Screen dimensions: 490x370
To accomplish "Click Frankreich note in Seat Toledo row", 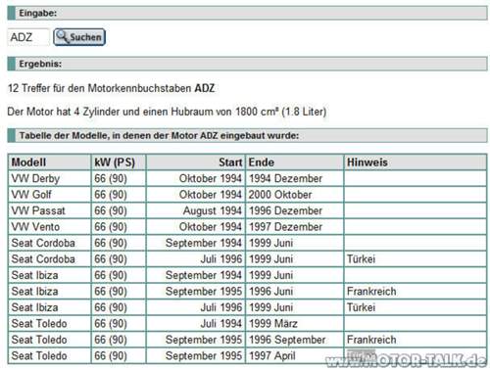I will [416, 340].
